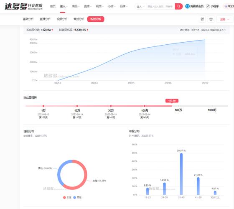This screenshot has height=209, width=234.
Task: Focus the search input field
Action: click(160, 6)
